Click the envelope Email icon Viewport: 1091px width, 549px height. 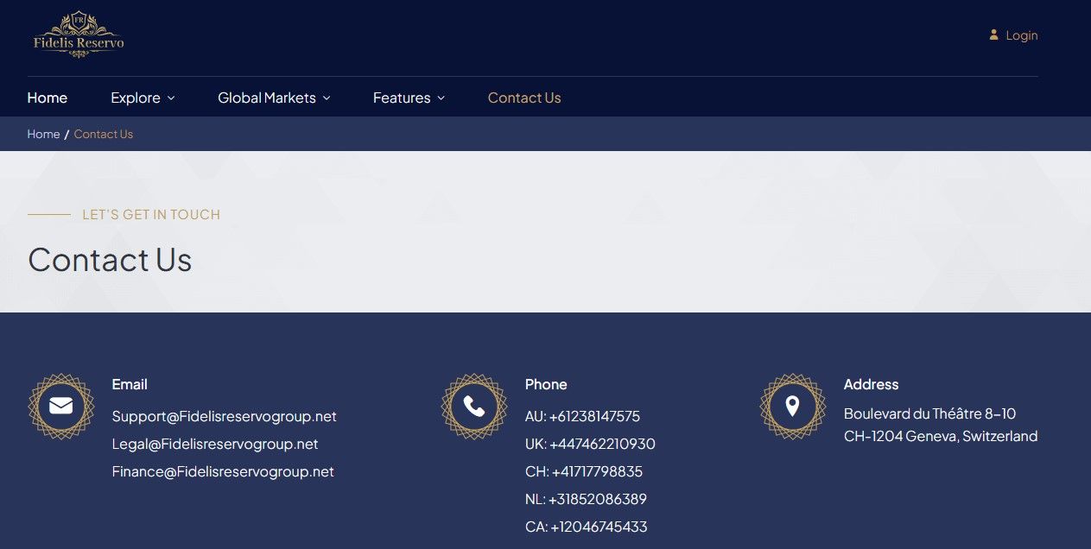click(60, 406)
